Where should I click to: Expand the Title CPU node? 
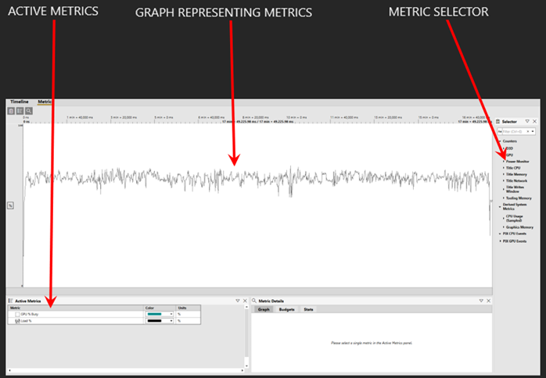pyautogui.click(x=504, y=168)
